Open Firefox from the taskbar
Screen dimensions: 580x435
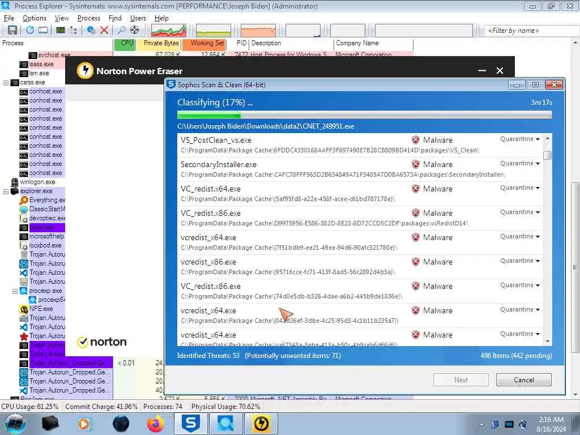(x=156, y=424)
